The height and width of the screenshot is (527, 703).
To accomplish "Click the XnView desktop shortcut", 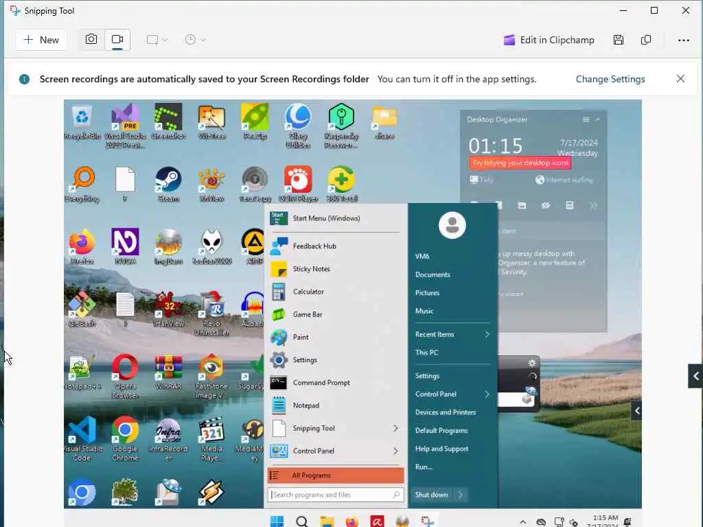I will 211,184.
